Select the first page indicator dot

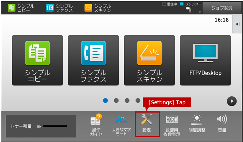pos(106,100)
